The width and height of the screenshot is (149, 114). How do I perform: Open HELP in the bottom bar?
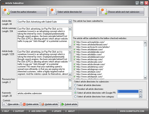coord(6,111)
